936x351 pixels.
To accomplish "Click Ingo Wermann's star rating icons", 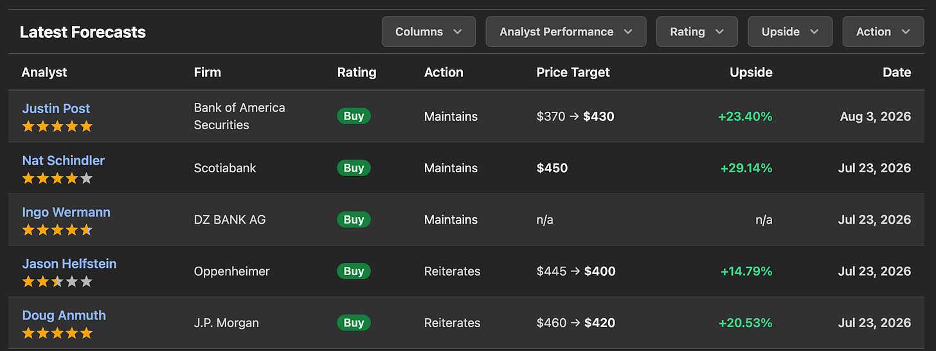I will (57, 230).
